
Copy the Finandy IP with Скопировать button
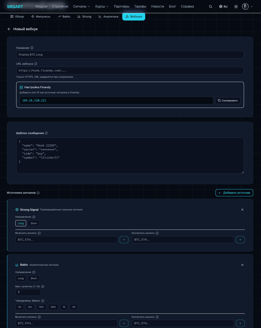(228, 101)
